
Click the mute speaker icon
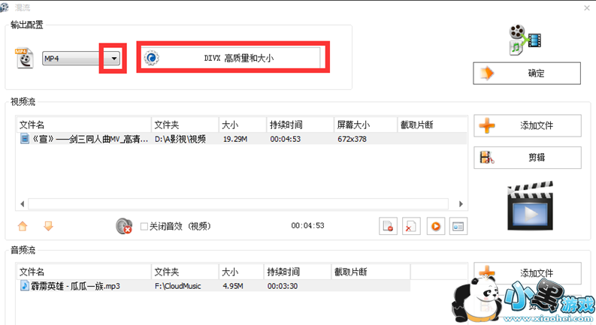tap(124, 226)
